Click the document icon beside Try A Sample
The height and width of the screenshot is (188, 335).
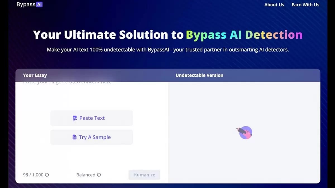tap(75, 137)
